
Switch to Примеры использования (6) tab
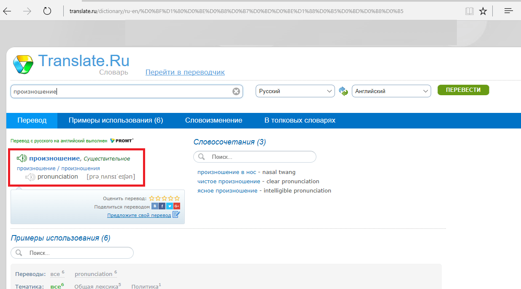116,120
